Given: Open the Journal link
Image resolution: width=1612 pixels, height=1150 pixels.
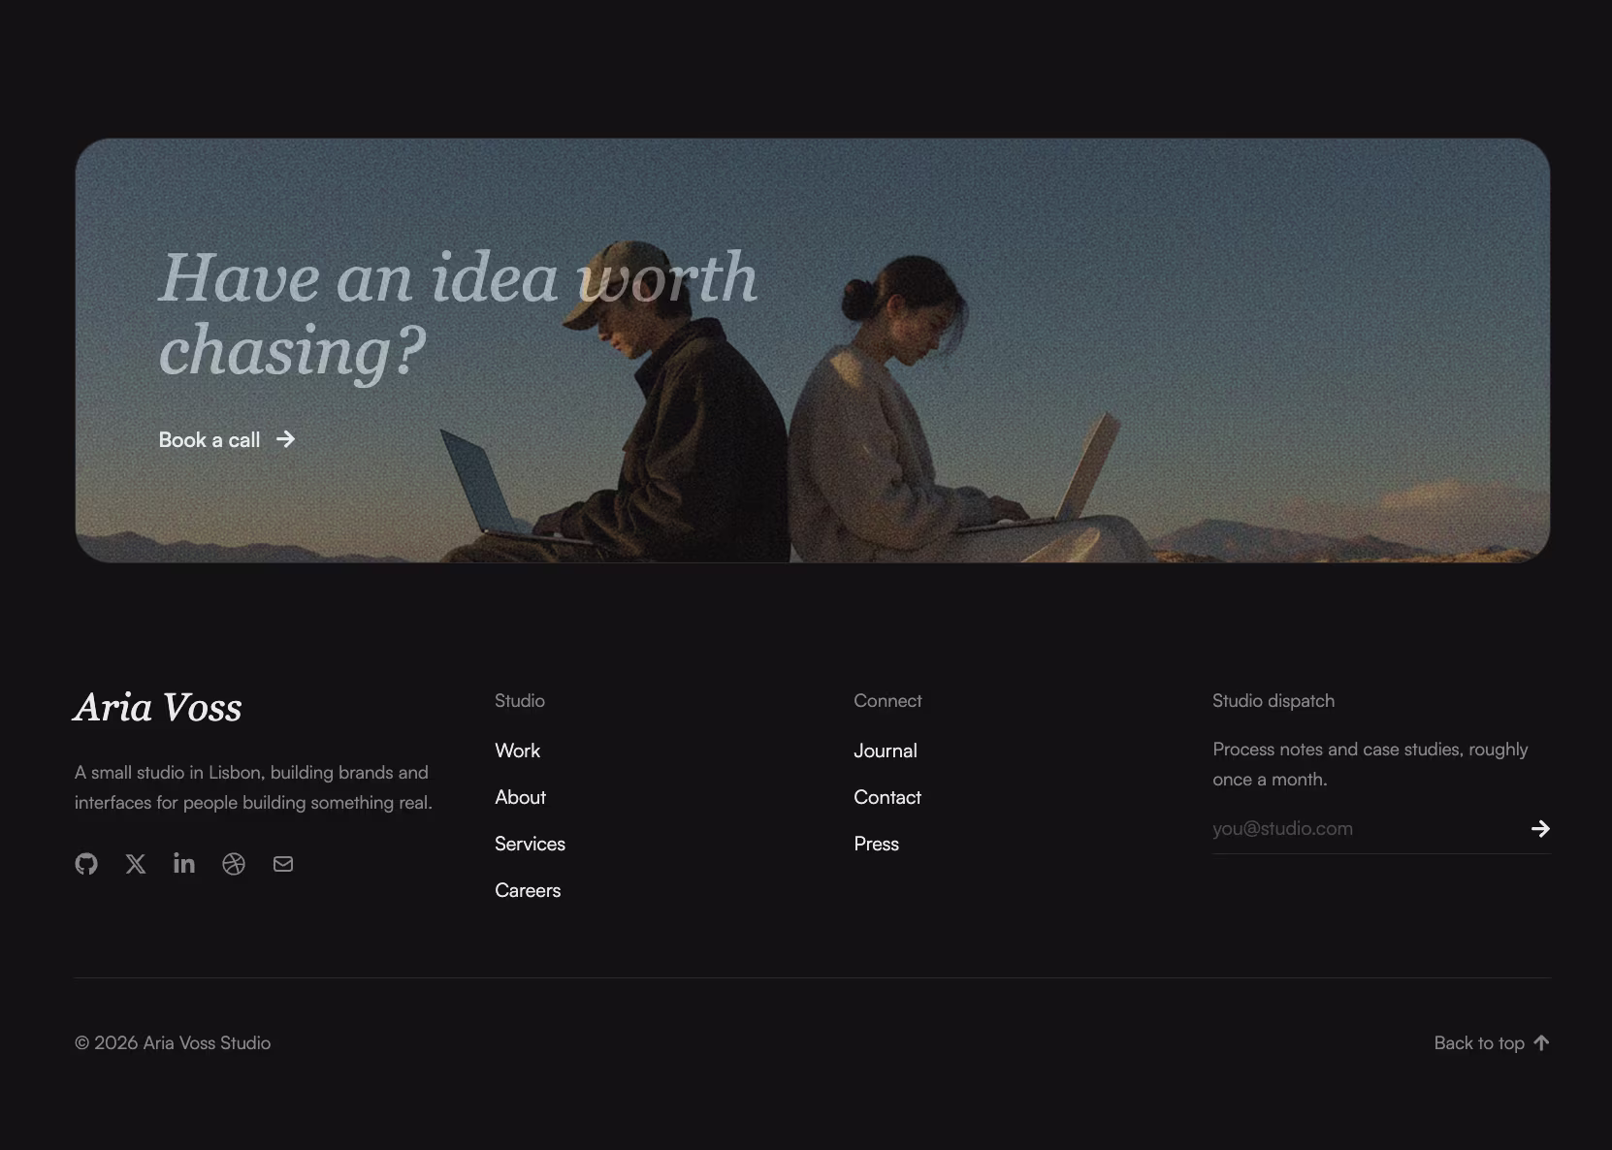Looking at the screenshot, I should tap(886, 751).
